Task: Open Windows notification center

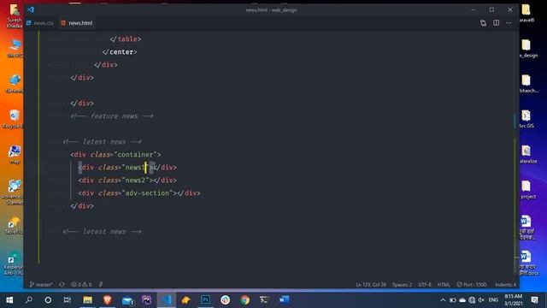Action: click(x=534, y=300)
